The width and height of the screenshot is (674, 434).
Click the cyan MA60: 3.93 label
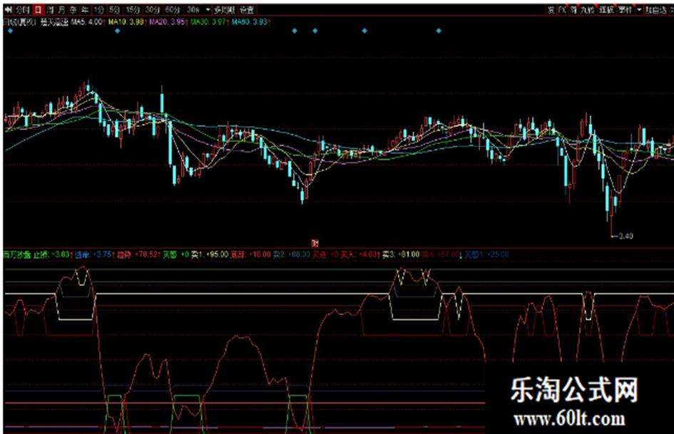click(250, 21)
